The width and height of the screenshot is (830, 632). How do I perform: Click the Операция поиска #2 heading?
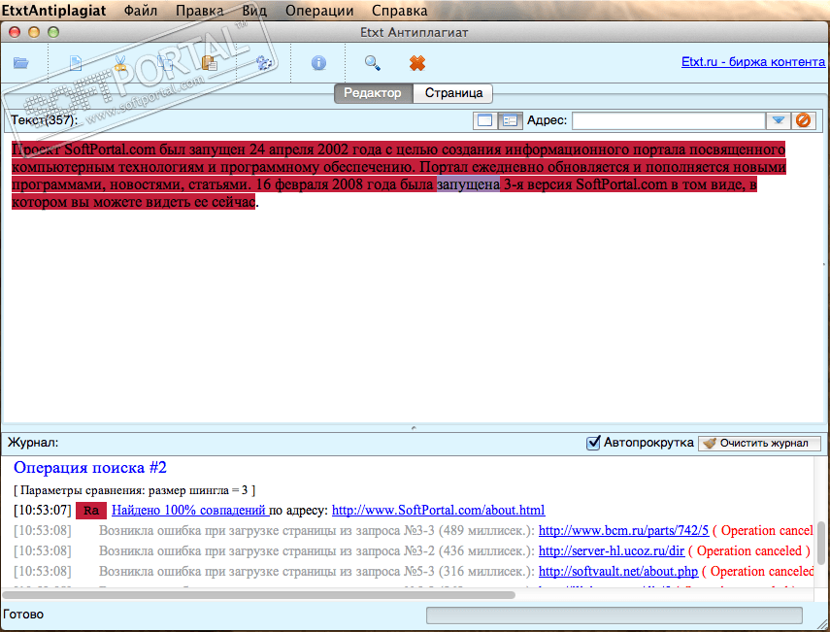90,467
